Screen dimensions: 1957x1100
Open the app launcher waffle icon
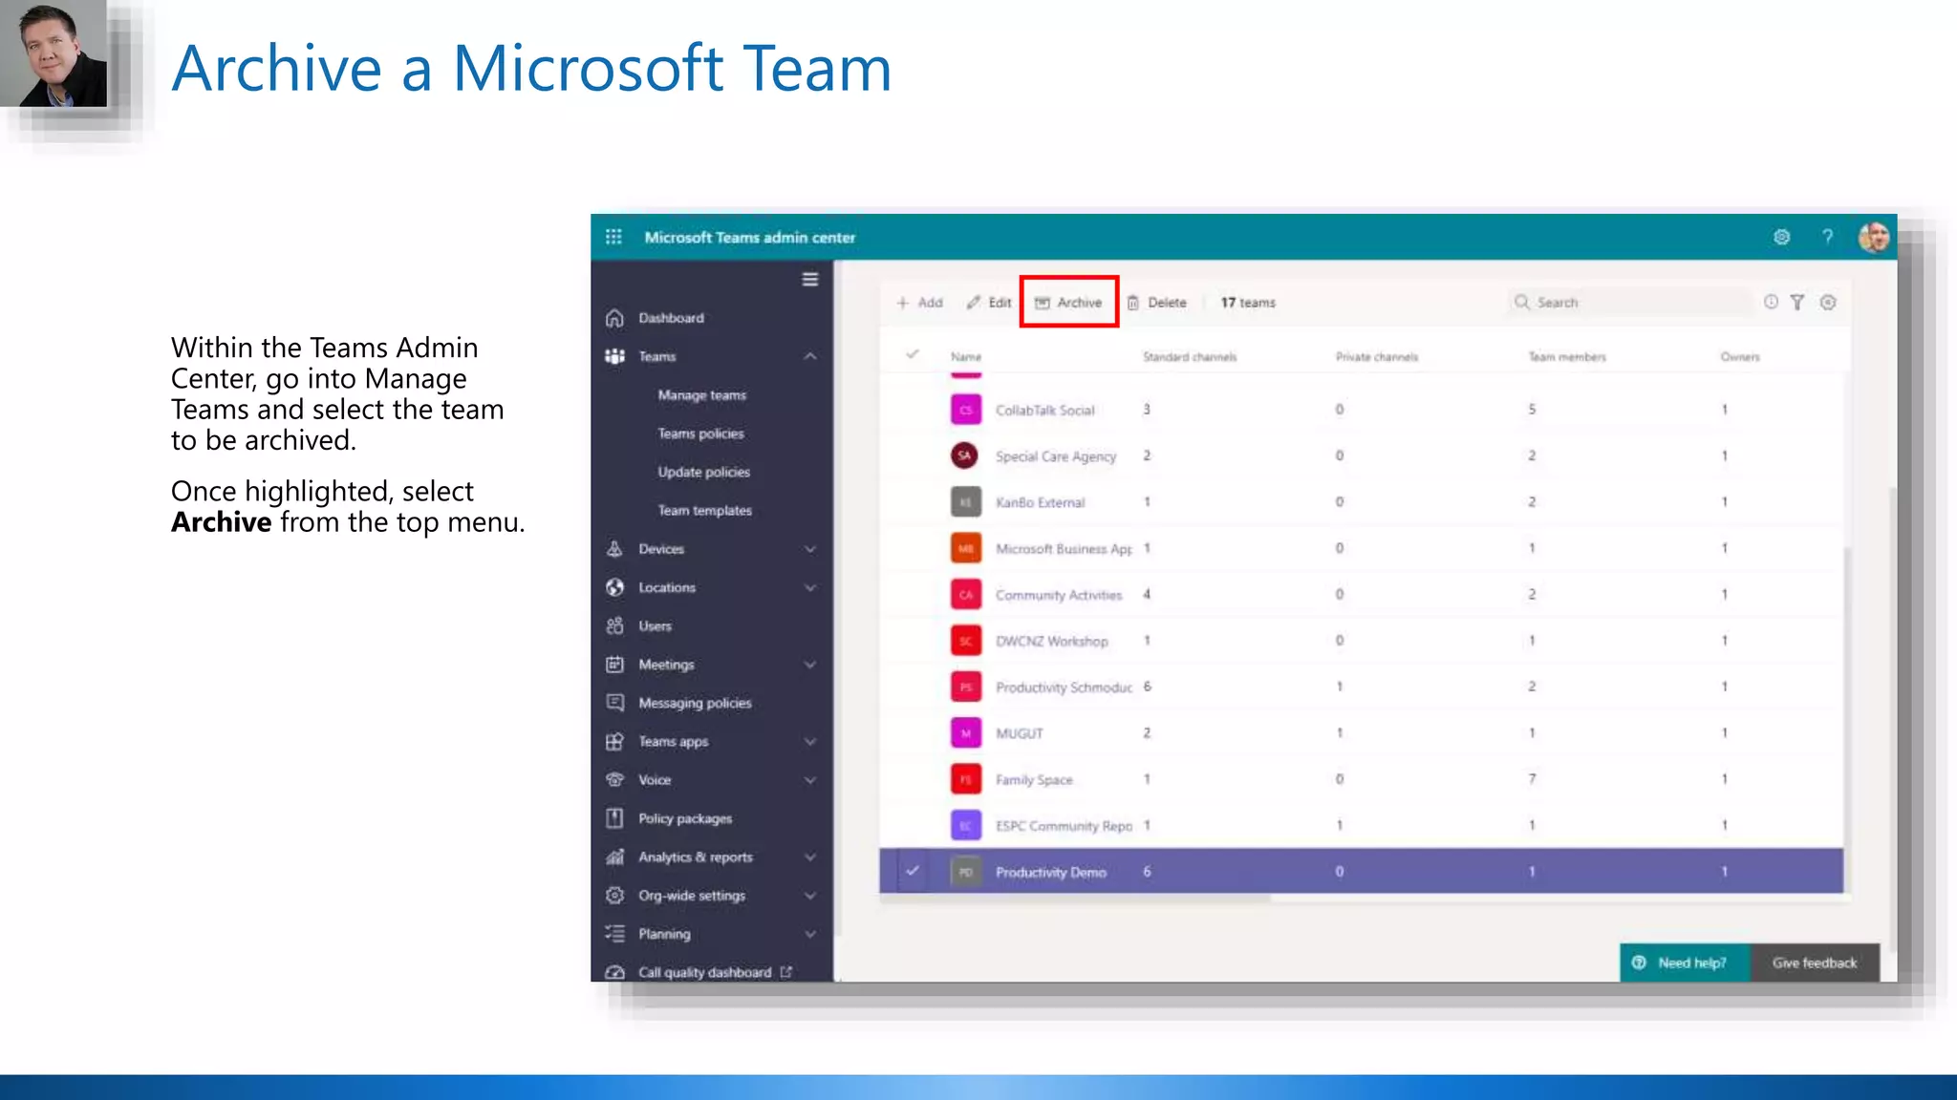[x=613, y=237]
